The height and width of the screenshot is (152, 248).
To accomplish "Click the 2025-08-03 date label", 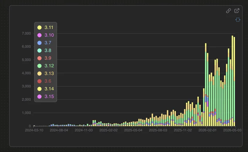I will pyautogui.click(x=158, y=130).
